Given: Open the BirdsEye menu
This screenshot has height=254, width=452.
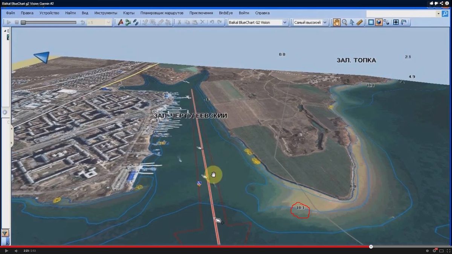Looking at the screenshot, I should [x=226, y=13].
